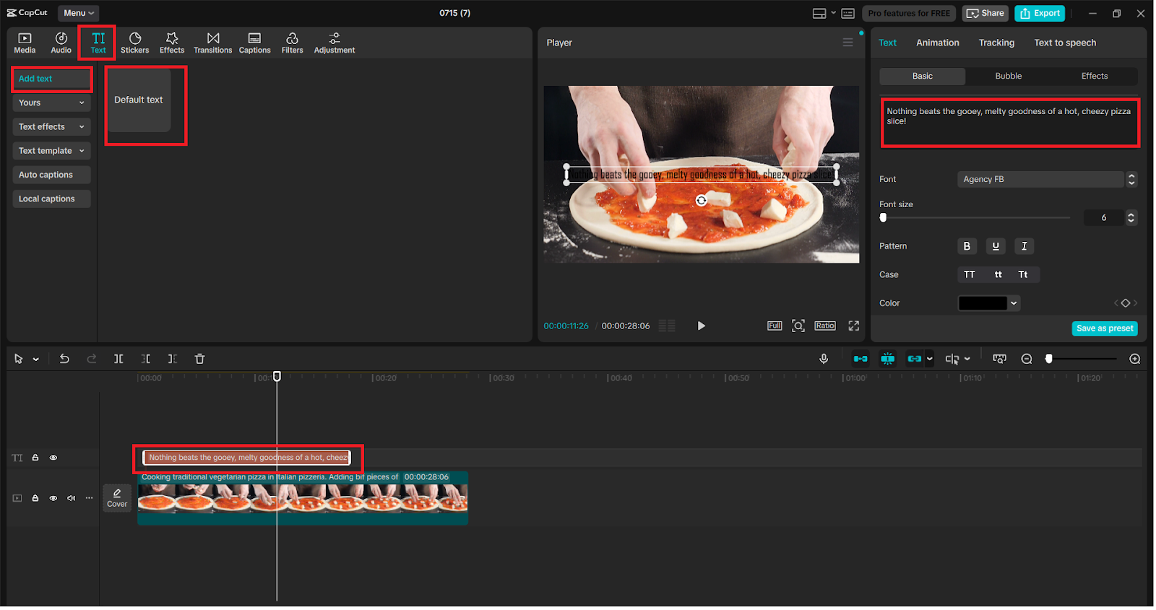1156x610 pixels.
Task: Click the Font size slider handle
Action: pos(883,218)
